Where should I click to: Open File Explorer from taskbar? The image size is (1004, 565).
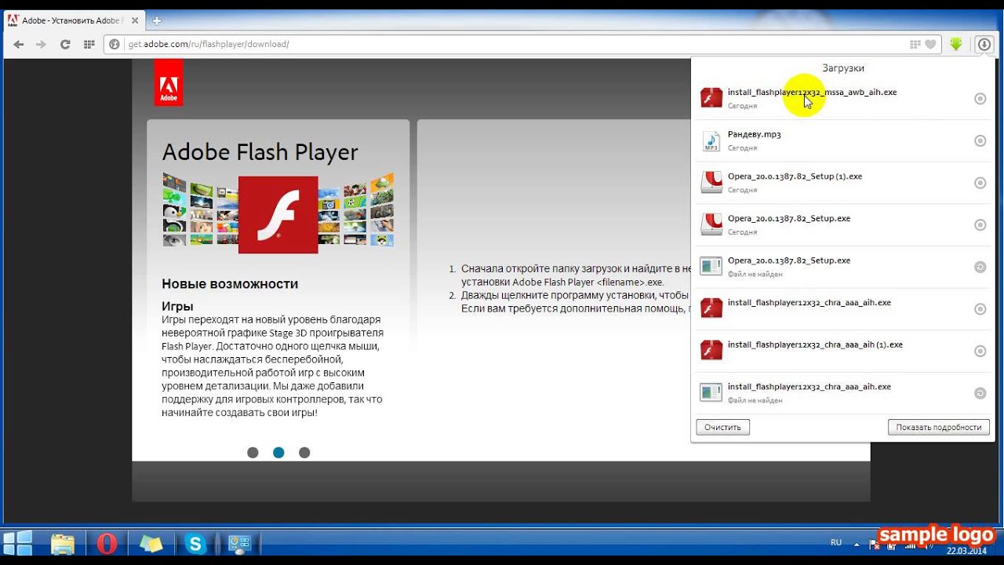coord(63,543)
